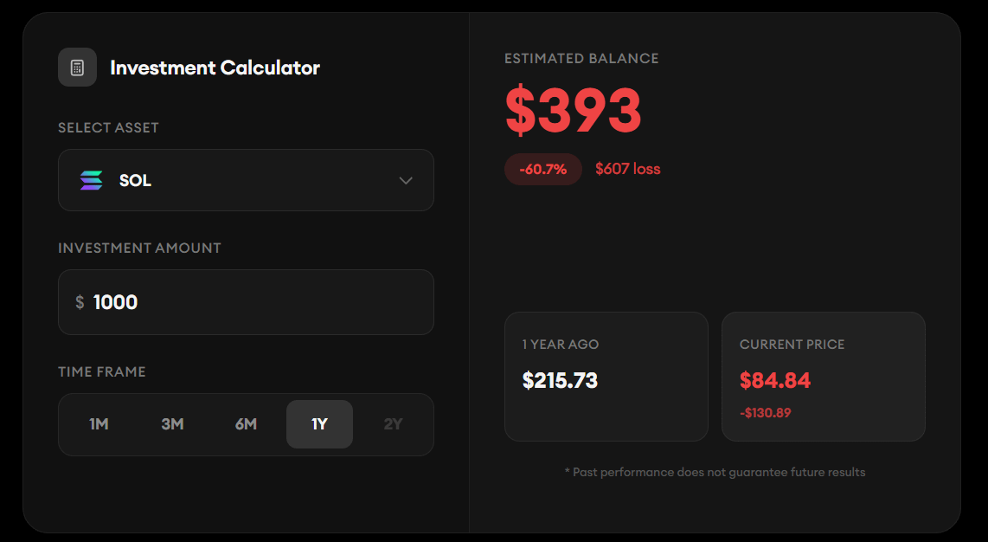
Task: Select the 6M time frame
Action: pos(246,424)
